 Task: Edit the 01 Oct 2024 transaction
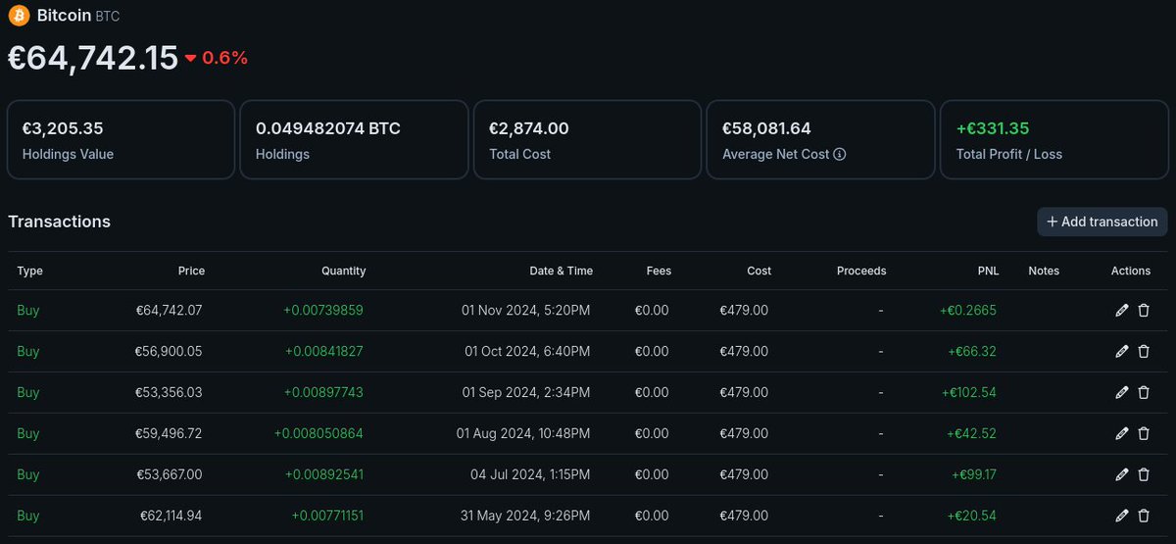[x=1122, y=352]
